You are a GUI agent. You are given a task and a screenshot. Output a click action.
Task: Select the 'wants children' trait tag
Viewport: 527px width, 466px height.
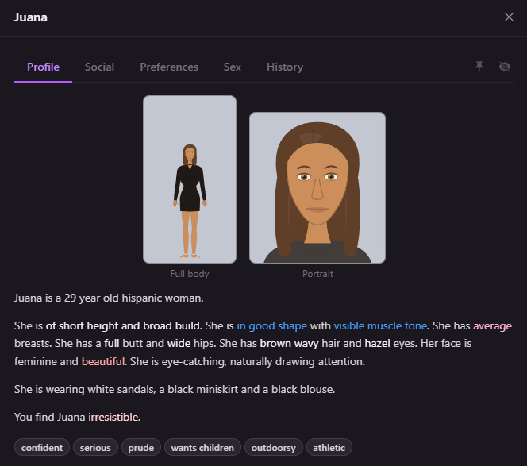point(202,448)
